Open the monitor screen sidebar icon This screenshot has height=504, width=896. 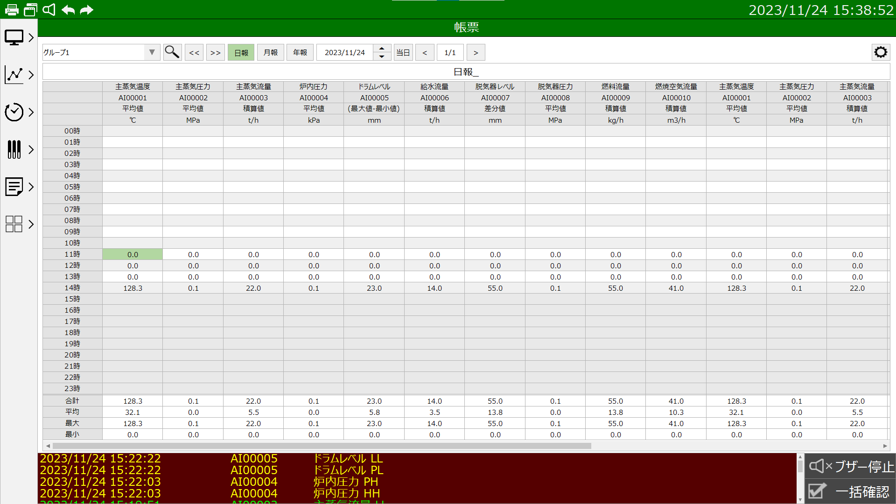[x=14, y=37]
